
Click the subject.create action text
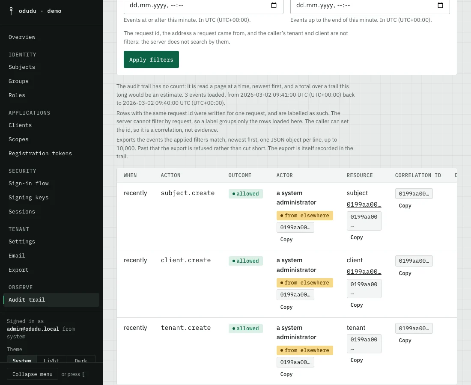(188, 193)
